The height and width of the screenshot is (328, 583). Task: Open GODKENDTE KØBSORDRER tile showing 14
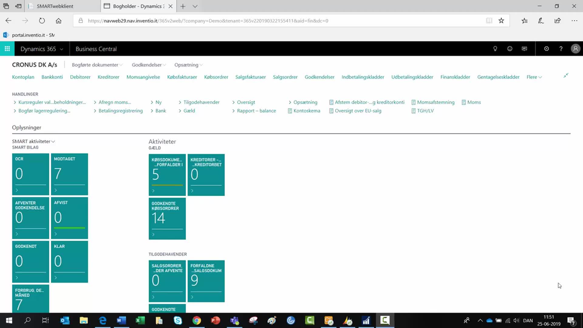pos(167,218)
